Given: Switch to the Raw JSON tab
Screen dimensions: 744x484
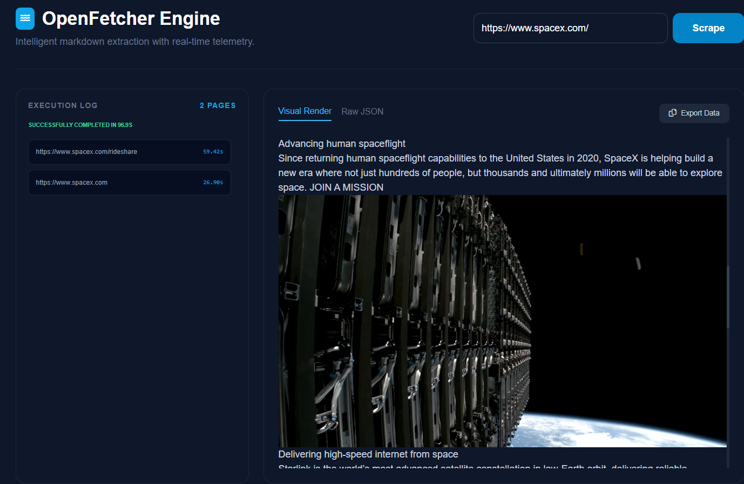Looking at the screenshot, I should tap(362, 111).
